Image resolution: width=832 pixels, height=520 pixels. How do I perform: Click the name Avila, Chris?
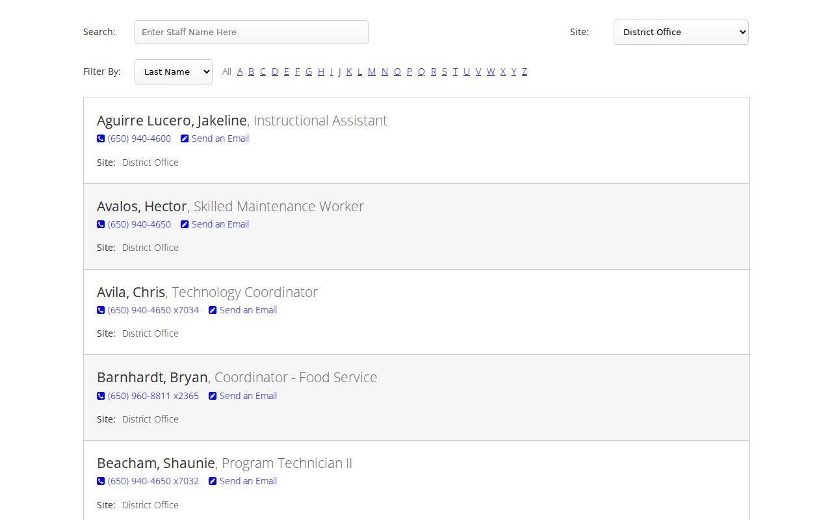coord(131,292)
